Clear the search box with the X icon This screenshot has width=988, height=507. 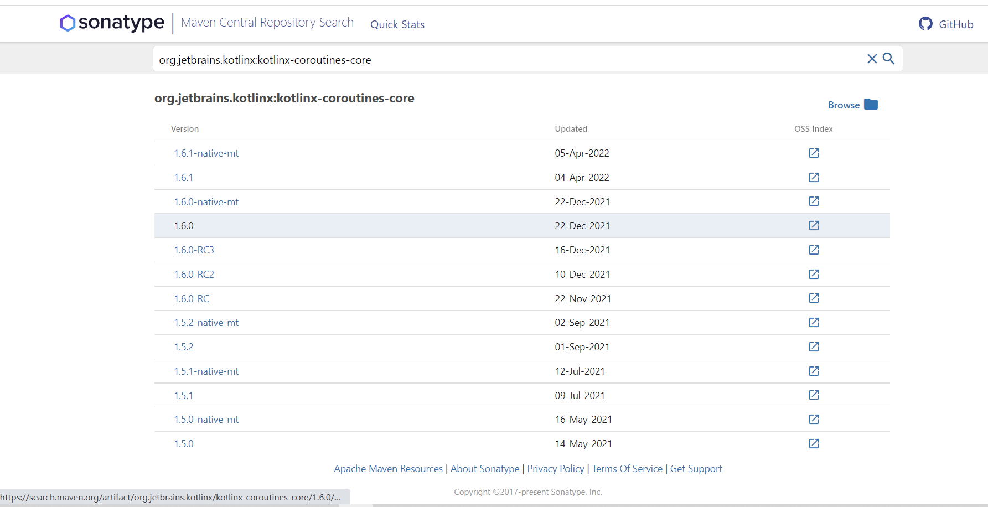click(x=872, y=59)
